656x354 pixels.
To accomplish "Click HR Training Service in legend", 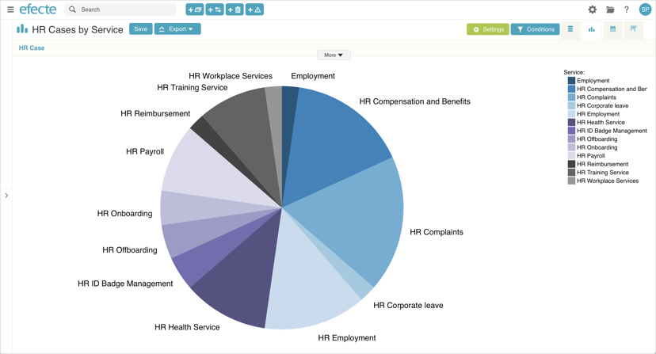I will (x=603, y=173).
